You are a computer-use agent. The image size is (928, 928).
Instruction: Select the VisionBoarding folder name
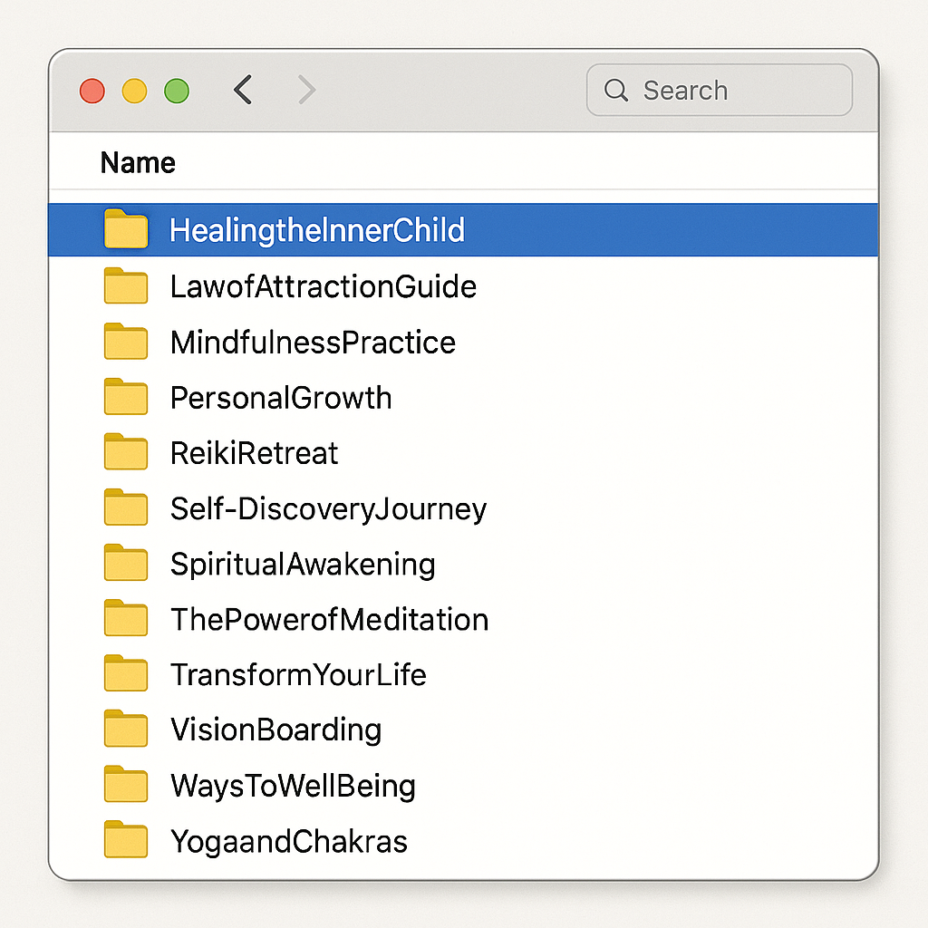275,730
